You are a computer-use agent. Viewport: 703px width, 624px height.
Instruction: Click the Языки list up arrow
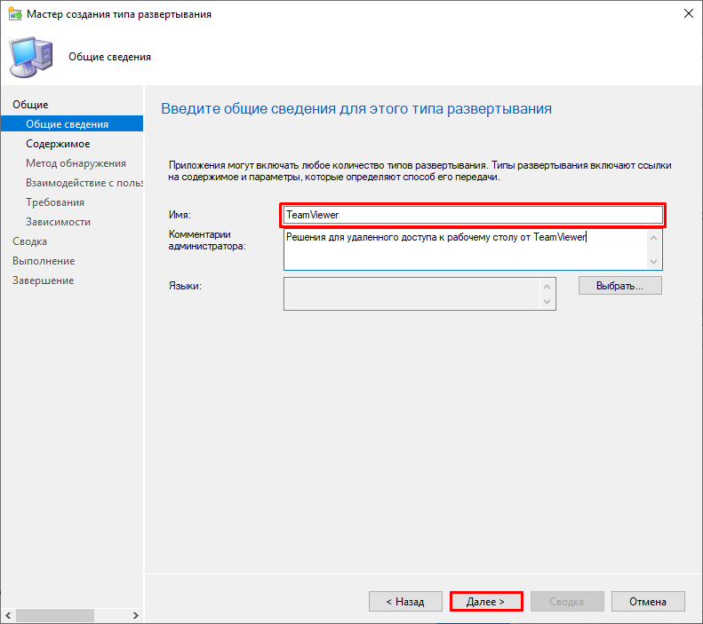click(547, 287)
